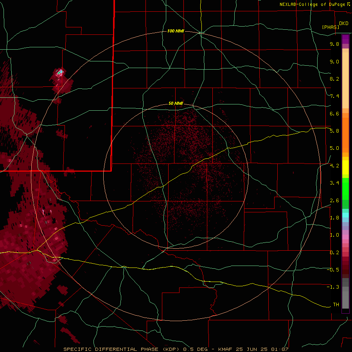The width and height of the screenshot is (352, 352).
Task: Select the pink band in color scale
Action: pos(345,237)
